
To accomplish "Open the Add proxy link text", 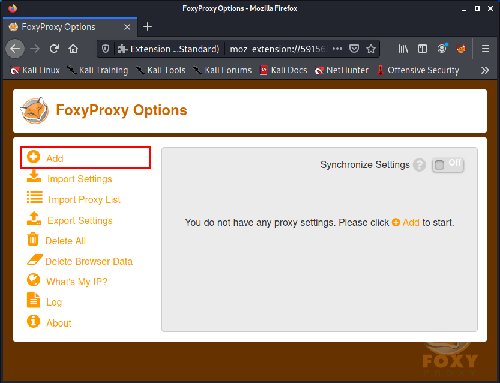I will click(55, 158).
